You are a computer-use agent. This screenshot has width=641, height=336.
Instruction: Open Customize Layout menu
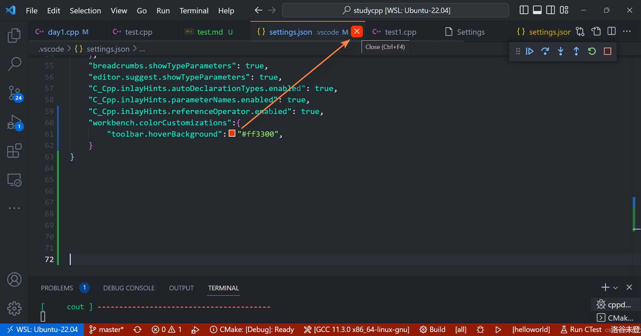pos(564,10)
